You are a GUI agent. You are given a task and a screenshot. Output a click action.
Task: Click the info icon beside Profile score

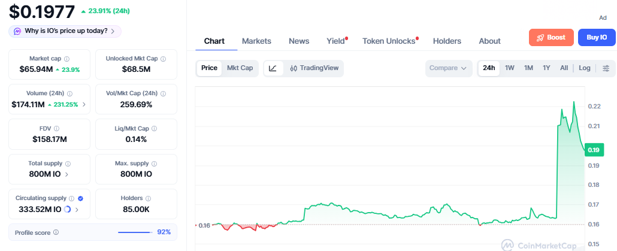tap(56, 232)
